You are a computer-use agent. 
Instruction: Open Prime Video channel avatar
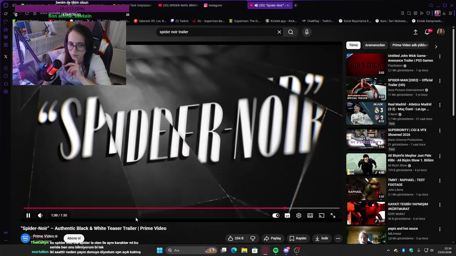point(25,238)
